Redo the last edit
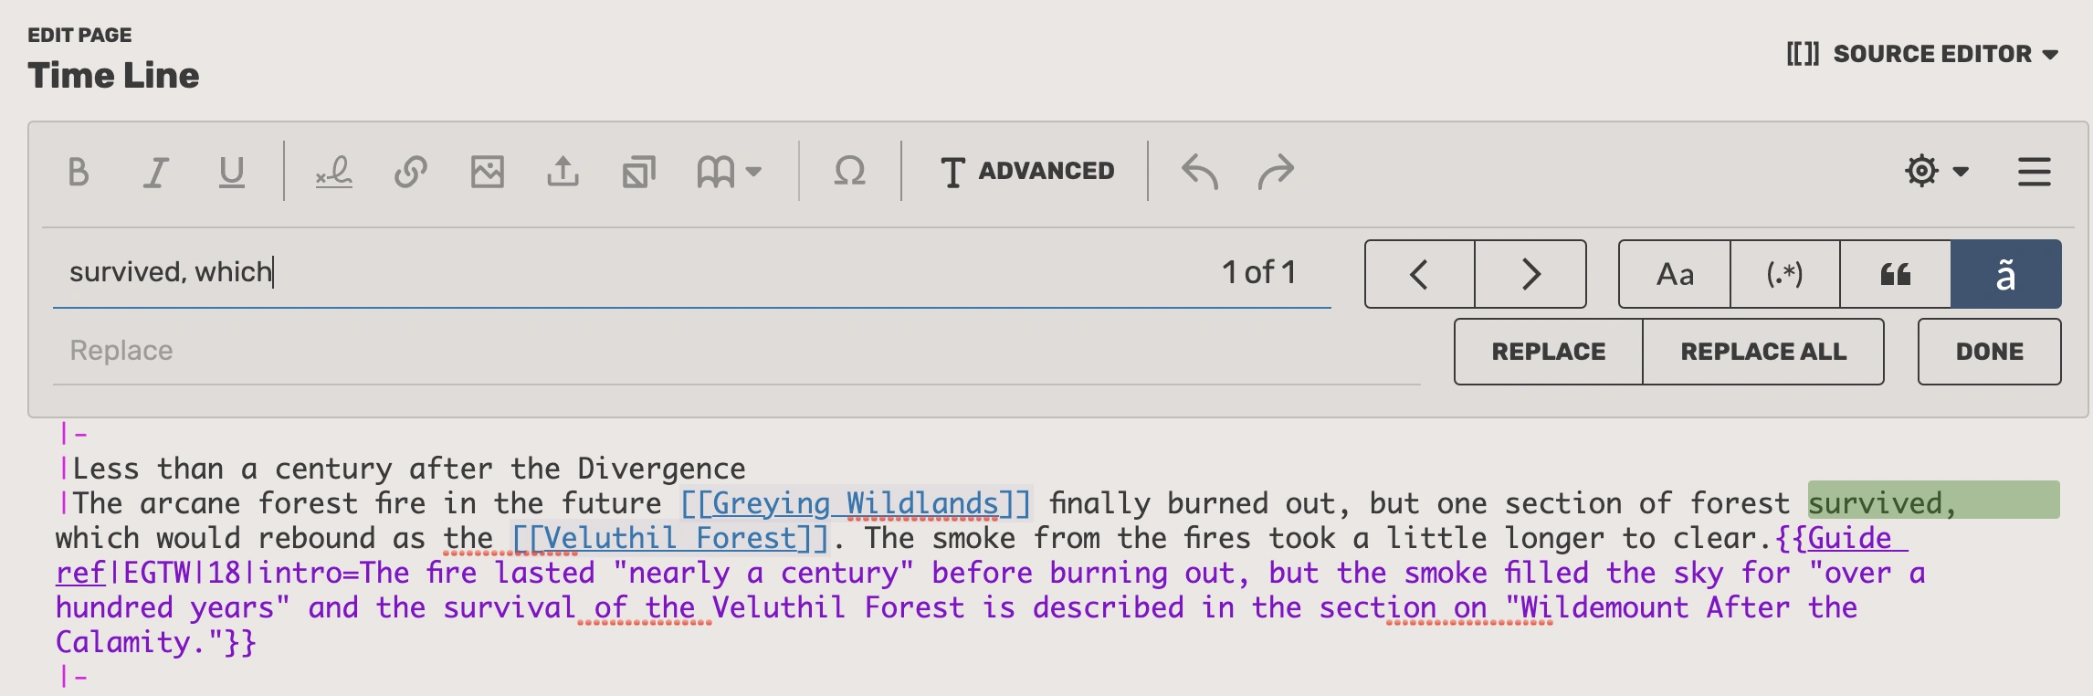 tap(1276, 171)
